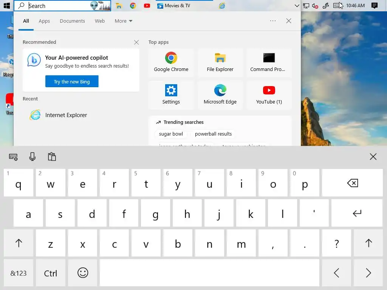The width and height of the screenshot is (387, 290).
Task: Switch to the Web tab
Action: [x=100, y=21]
